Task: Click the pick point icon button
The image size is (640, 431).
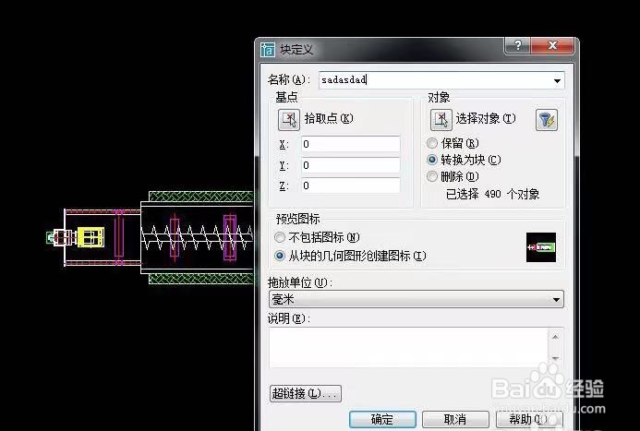Action: tap(289, 119)
